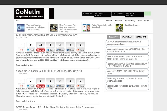Open the Best Dog Breeds puppy thumbnail
This screenshot has width=167, height=111.
tap(119, 28)
